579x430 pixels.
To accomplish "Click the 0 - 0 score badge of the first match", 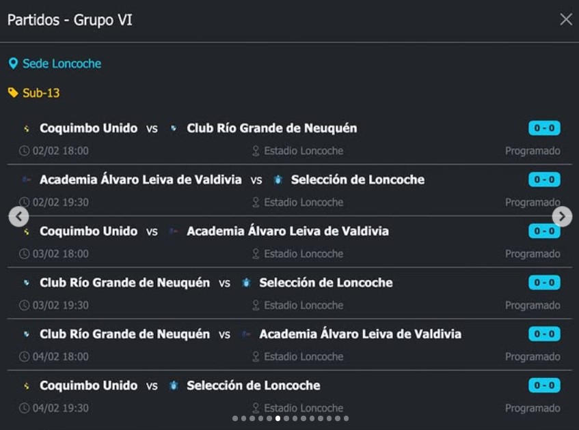I will point(544,128).
